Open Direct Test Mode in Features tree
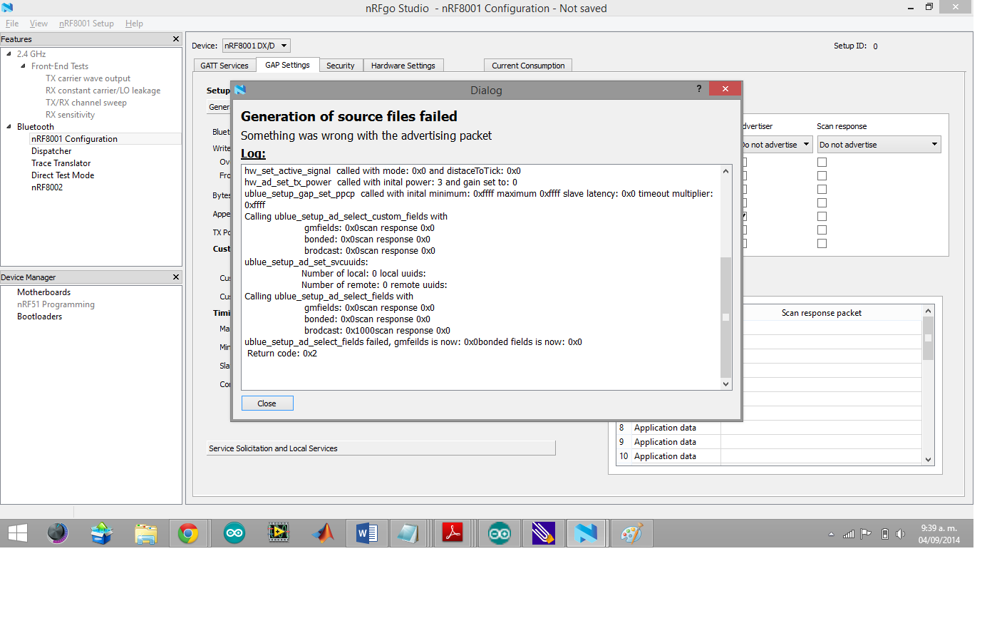Image resolution: width=992 pixels, height=643 pixels. 63,175
